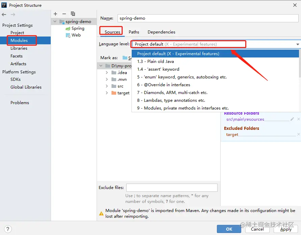Click the Cancel button
This screenshot has width=301, height=235.
click(x=257, y=229)
